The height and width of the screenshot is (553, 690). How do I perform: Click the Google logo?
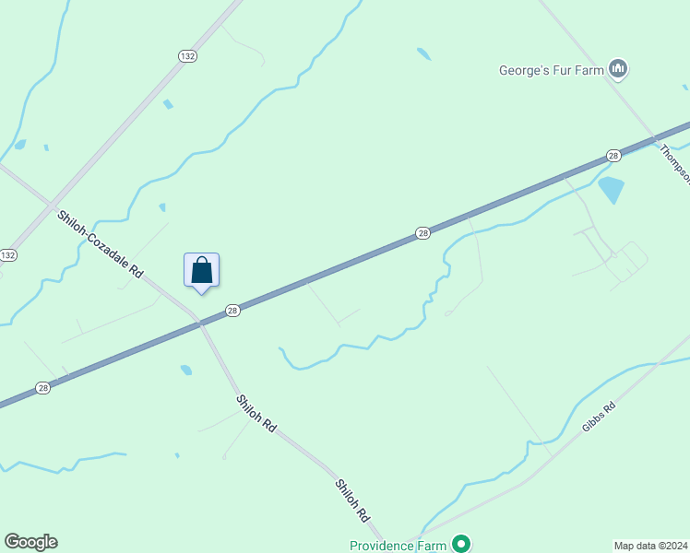coord(30,542)
